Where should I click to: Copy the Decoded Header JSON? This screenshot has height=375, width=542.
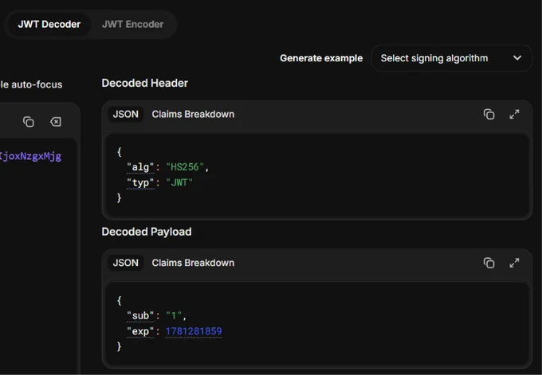coord(489,115)
